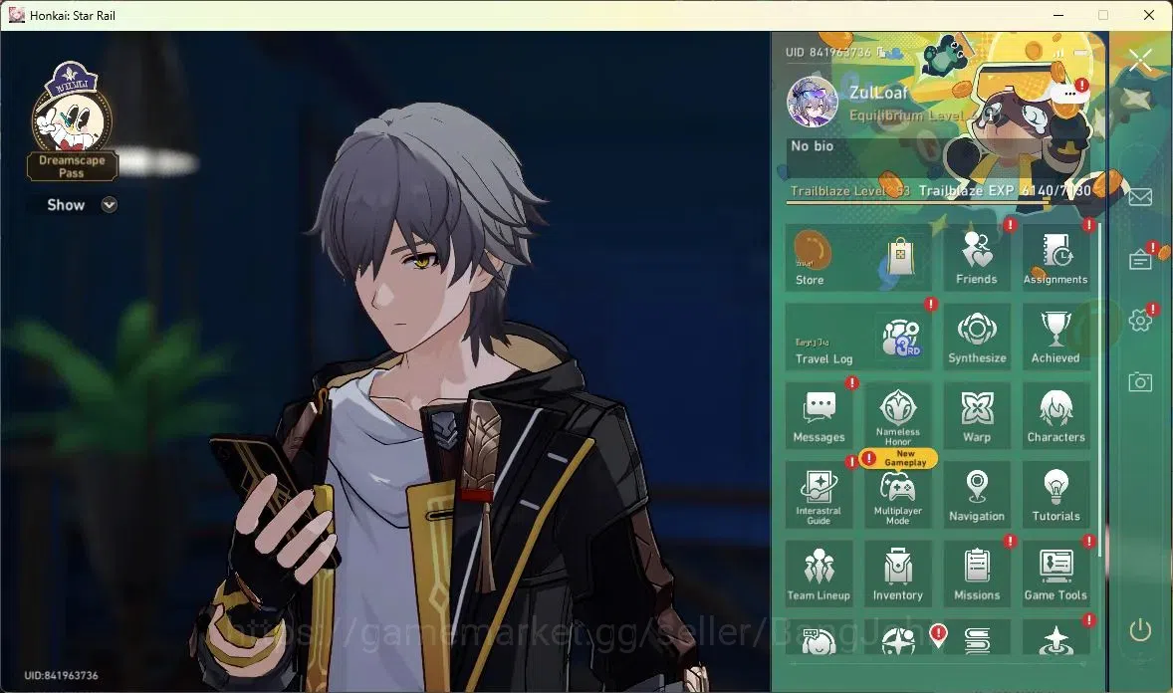Viewport: 1173px width, 693px height.
Task: Click the player name ZulLoaf
Action: (878, 93)
